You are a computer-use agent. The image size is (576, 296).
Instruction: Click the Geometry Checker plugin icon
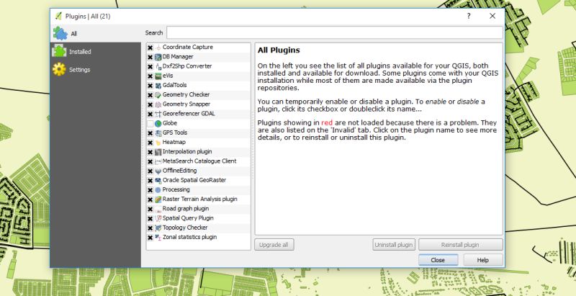(158, 95)
